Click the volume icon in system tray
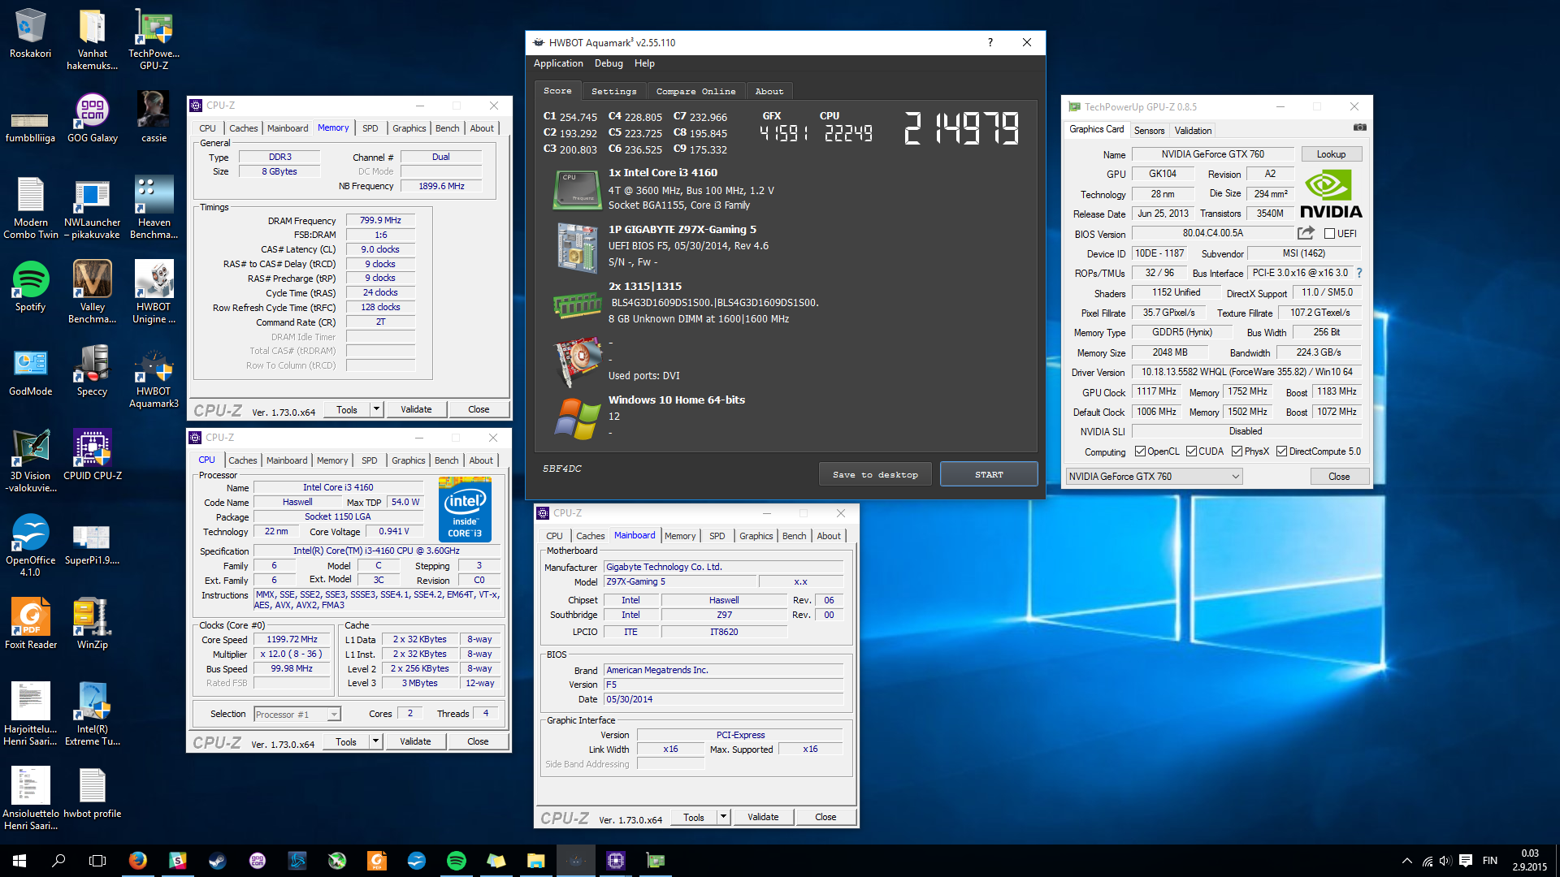The height and width of the screenshot is (877, 1560). click(x=1445, y=861)
